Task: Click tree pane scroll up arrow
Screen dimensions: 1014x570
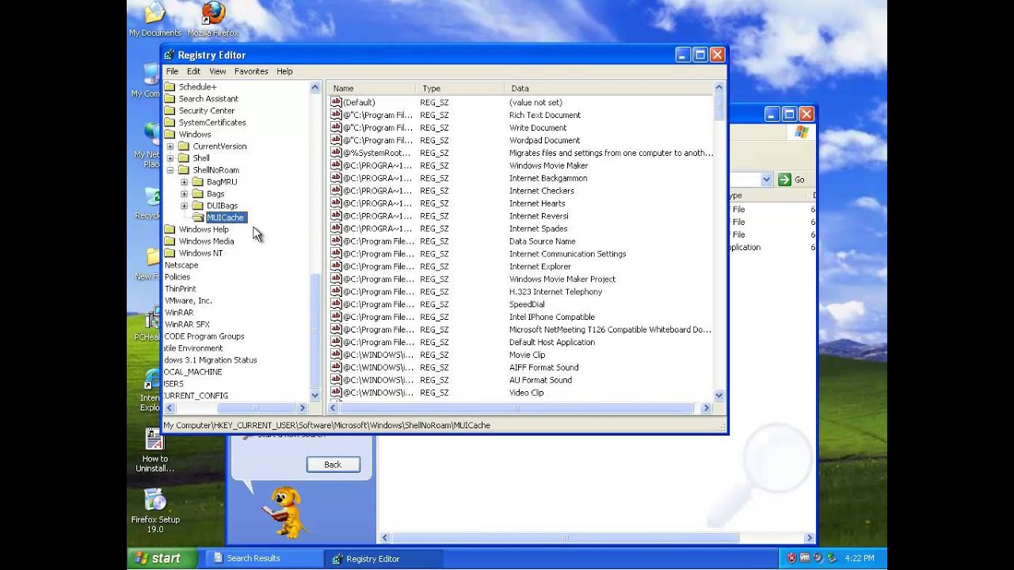Action: pos(314,88)
